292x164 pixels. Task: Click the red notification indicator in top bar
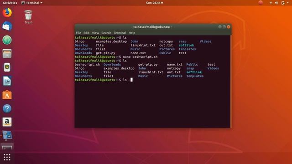tap(261, 3)
